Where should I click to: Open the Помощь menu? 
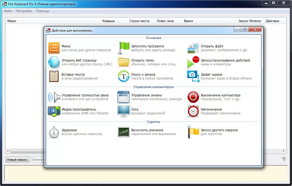[x=42, y=11]
